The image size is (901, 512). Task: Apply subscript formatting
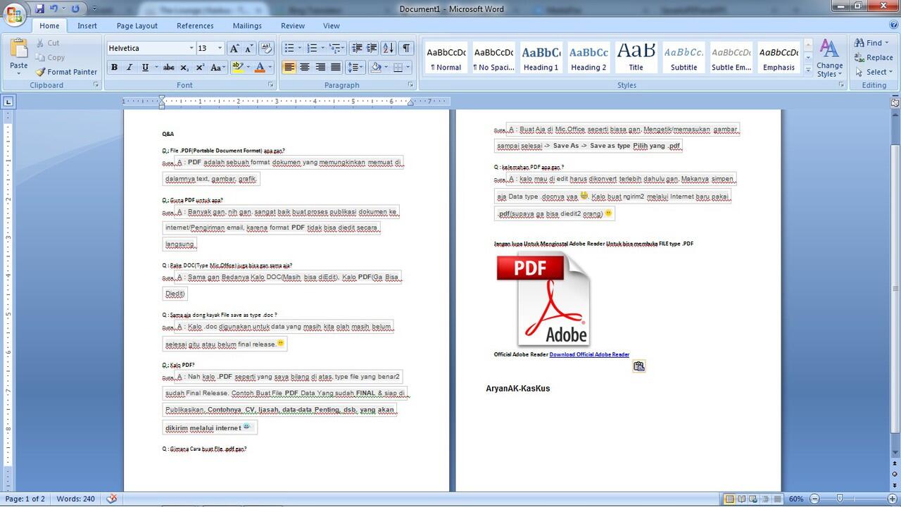point(184,68)
